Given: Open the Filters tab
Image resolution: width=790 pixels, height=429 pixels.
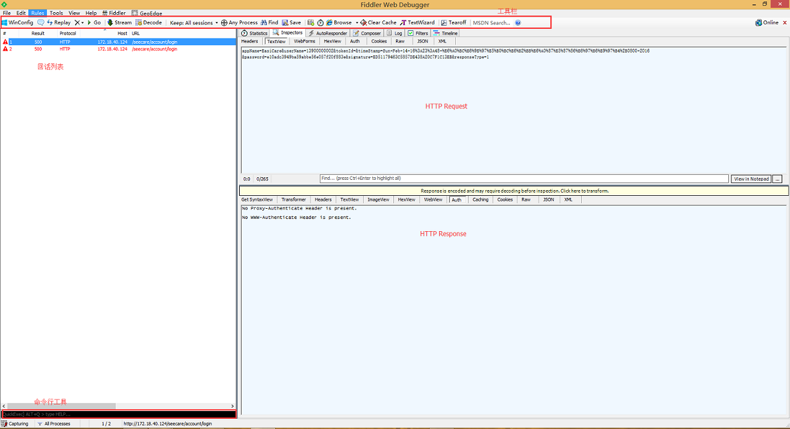Looking at the screenshot, I should tap(418, 33).
